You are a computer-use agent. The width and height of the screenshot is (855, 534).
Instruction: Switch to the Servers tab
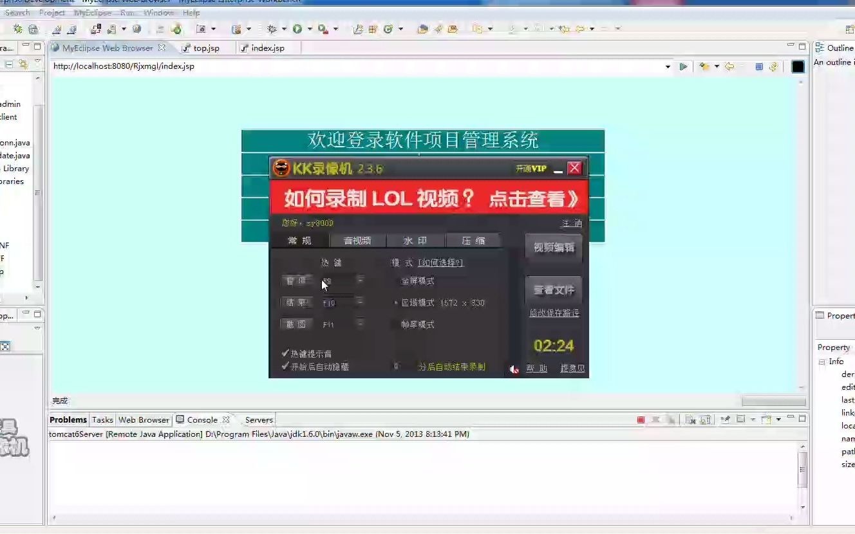point(259,419)
